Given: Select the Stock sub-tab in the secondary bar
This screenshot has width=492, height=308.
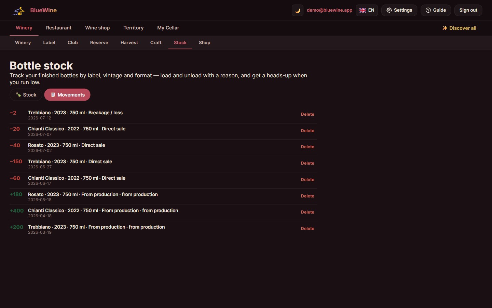Looking at the screenshot, I should click(180, 42).
